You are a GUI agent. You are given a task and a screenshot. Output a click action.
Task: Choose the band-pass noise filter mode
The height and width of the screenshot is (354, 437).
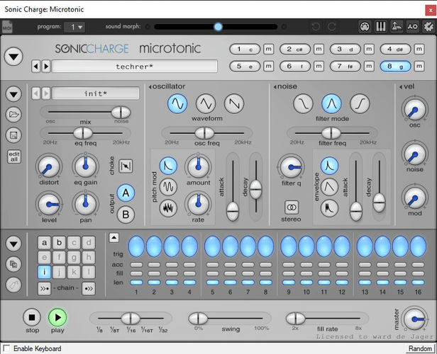332,104
